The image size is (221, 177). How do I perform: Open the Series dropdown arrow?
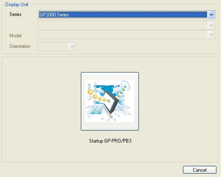(x=211, y=14)
